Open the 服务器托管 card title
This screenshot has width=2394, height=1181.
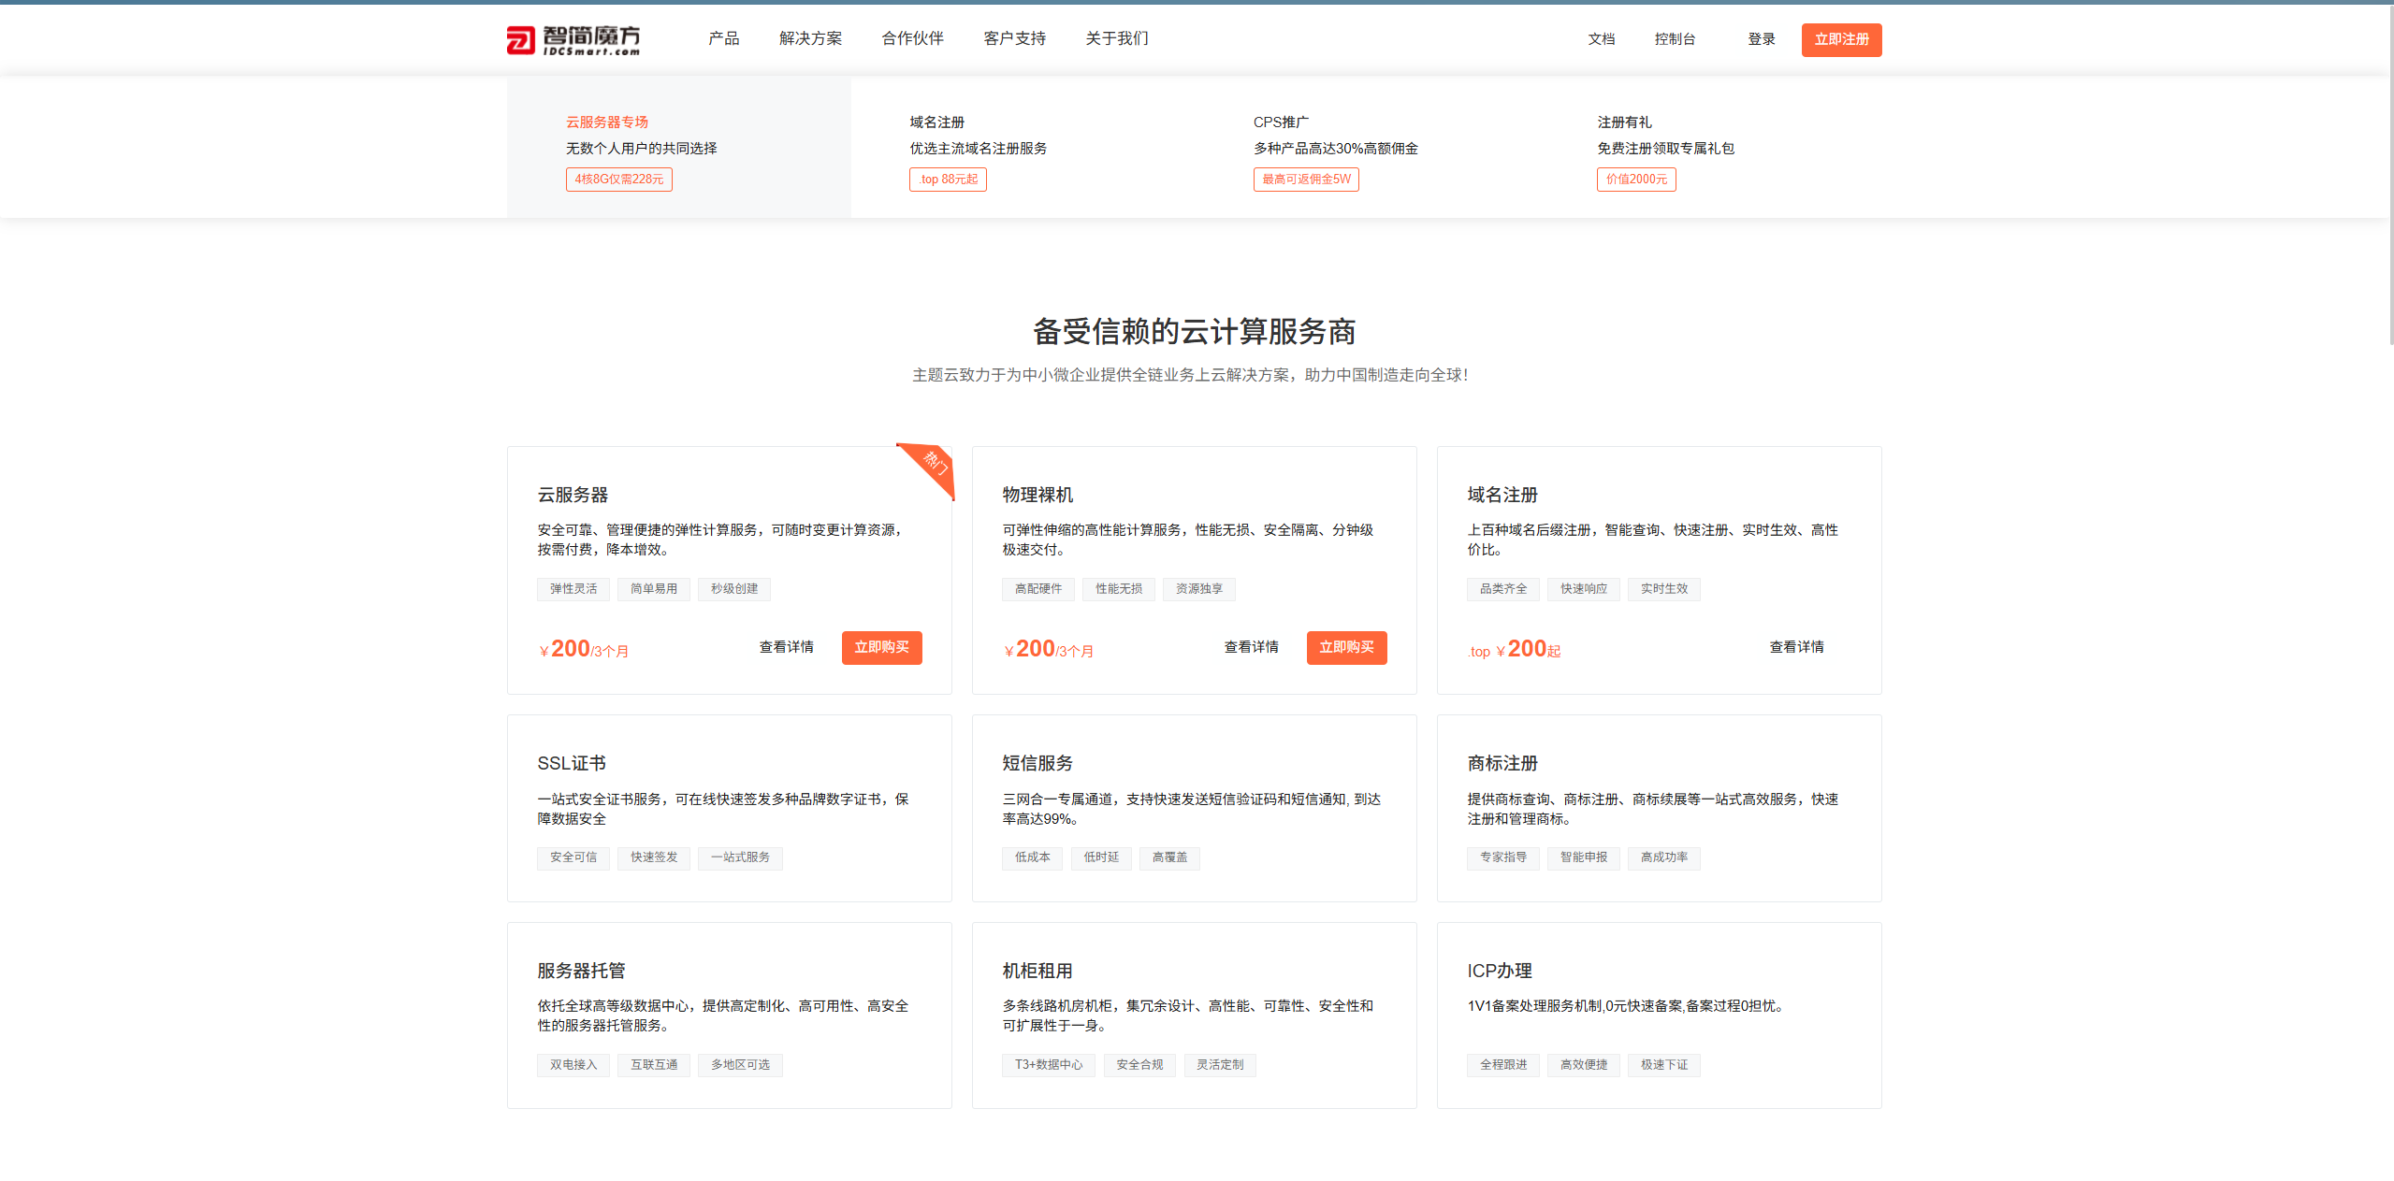(x=581, y=971)
